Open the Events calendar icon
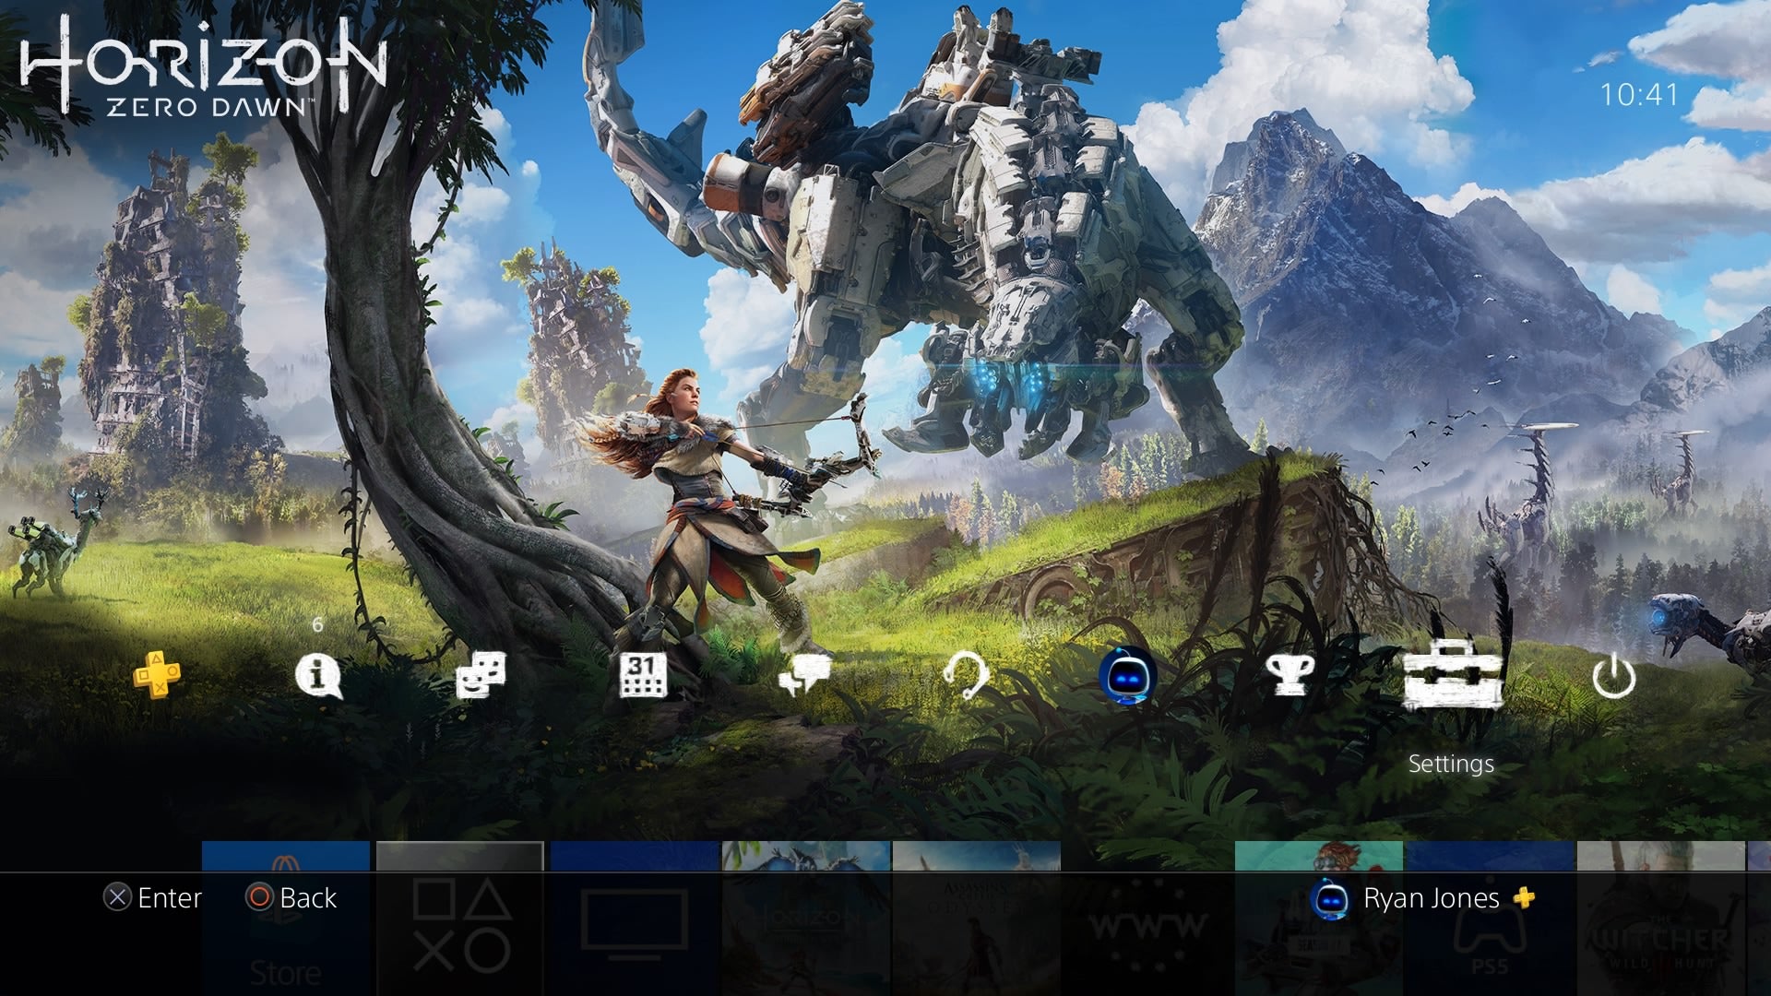This screenshot has height=996, width=1771. [x=642, y=676]
